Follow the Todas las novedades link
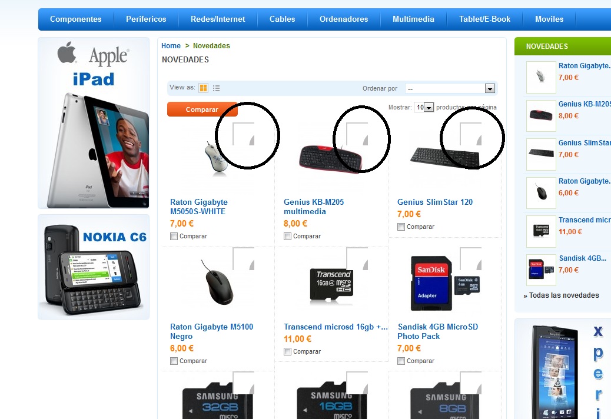611x419 pixels. (561, 295)
